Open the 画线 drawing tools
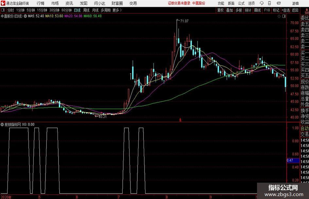The width and height of the screenshot is (309, 199). click(x=257, y=10)
